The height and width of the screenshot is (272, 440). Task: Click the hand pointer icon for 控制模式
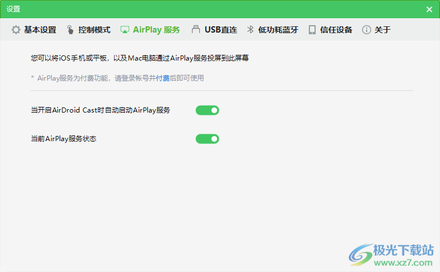point(70,30)
